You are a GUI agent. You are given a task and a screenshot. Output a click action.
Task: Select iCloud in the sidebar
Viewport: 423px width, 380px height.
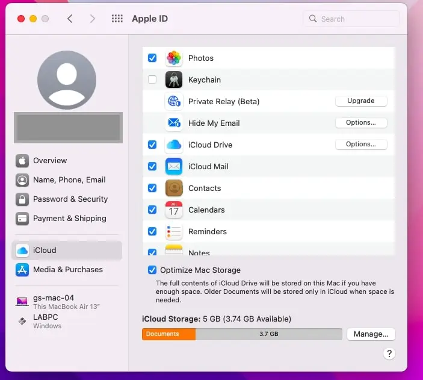point(67,251)
